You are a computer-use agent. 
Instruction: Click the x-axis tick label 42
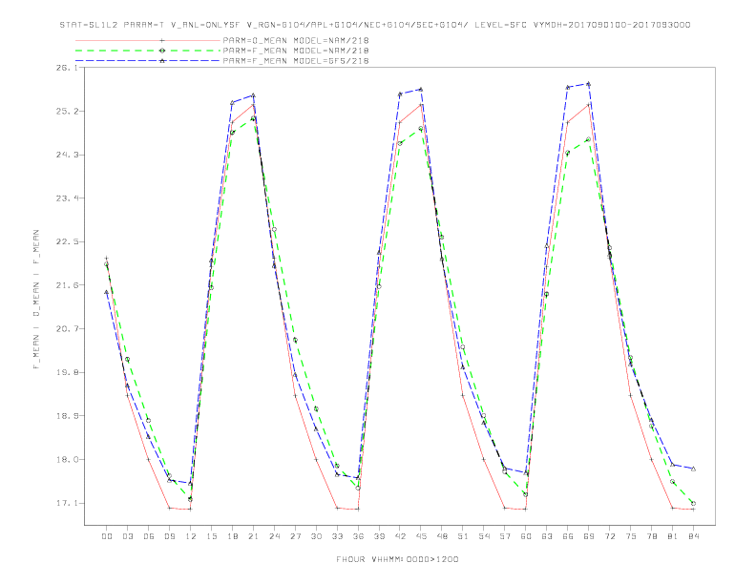coord(400,536)
